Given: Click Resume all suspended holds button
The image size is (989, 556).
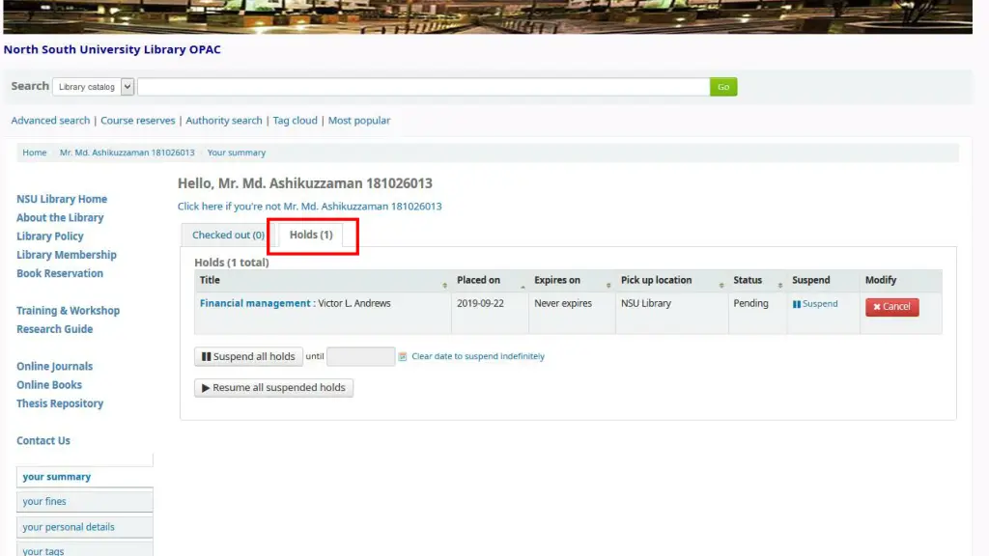Looking at the screenshot, I should [x=273, y=388].
